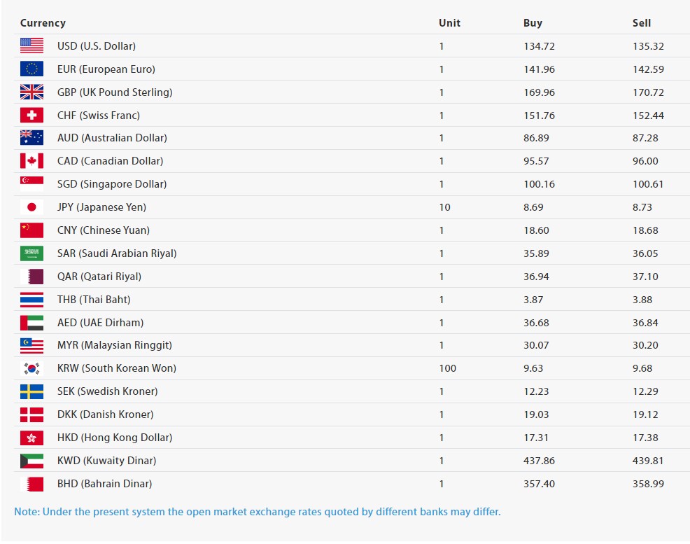Select the KWD buy rate 437.86
The image size is (690, 544).
(x=539, y=461)
